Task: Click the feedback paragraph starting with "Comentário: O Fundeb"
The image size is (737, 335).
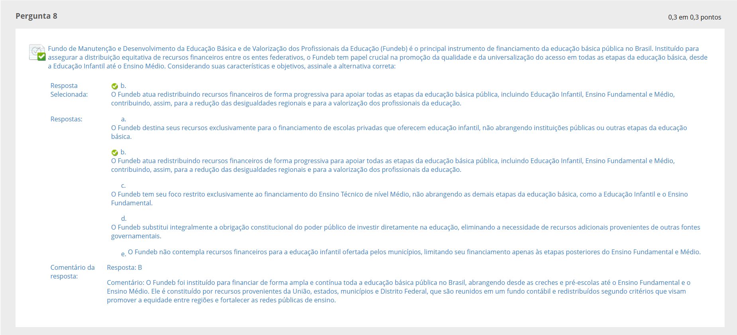Action: pyautogui.click(x=398, y=291)
